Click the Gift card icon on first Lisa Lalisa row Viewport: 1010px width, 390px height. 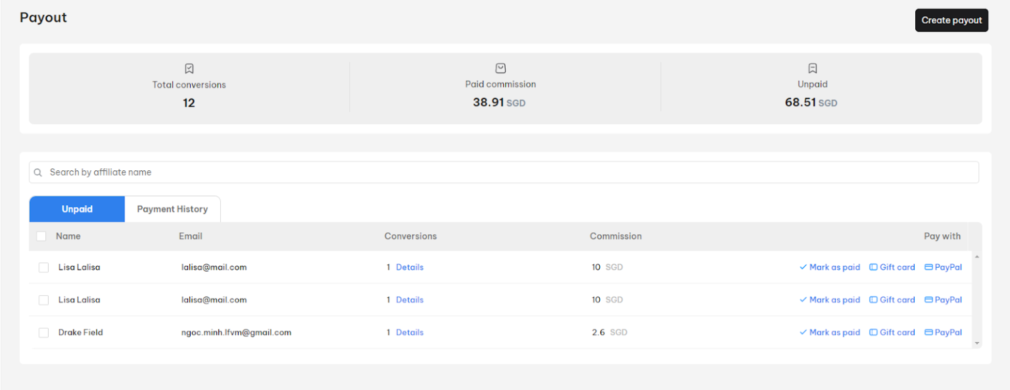coord(873,267)
